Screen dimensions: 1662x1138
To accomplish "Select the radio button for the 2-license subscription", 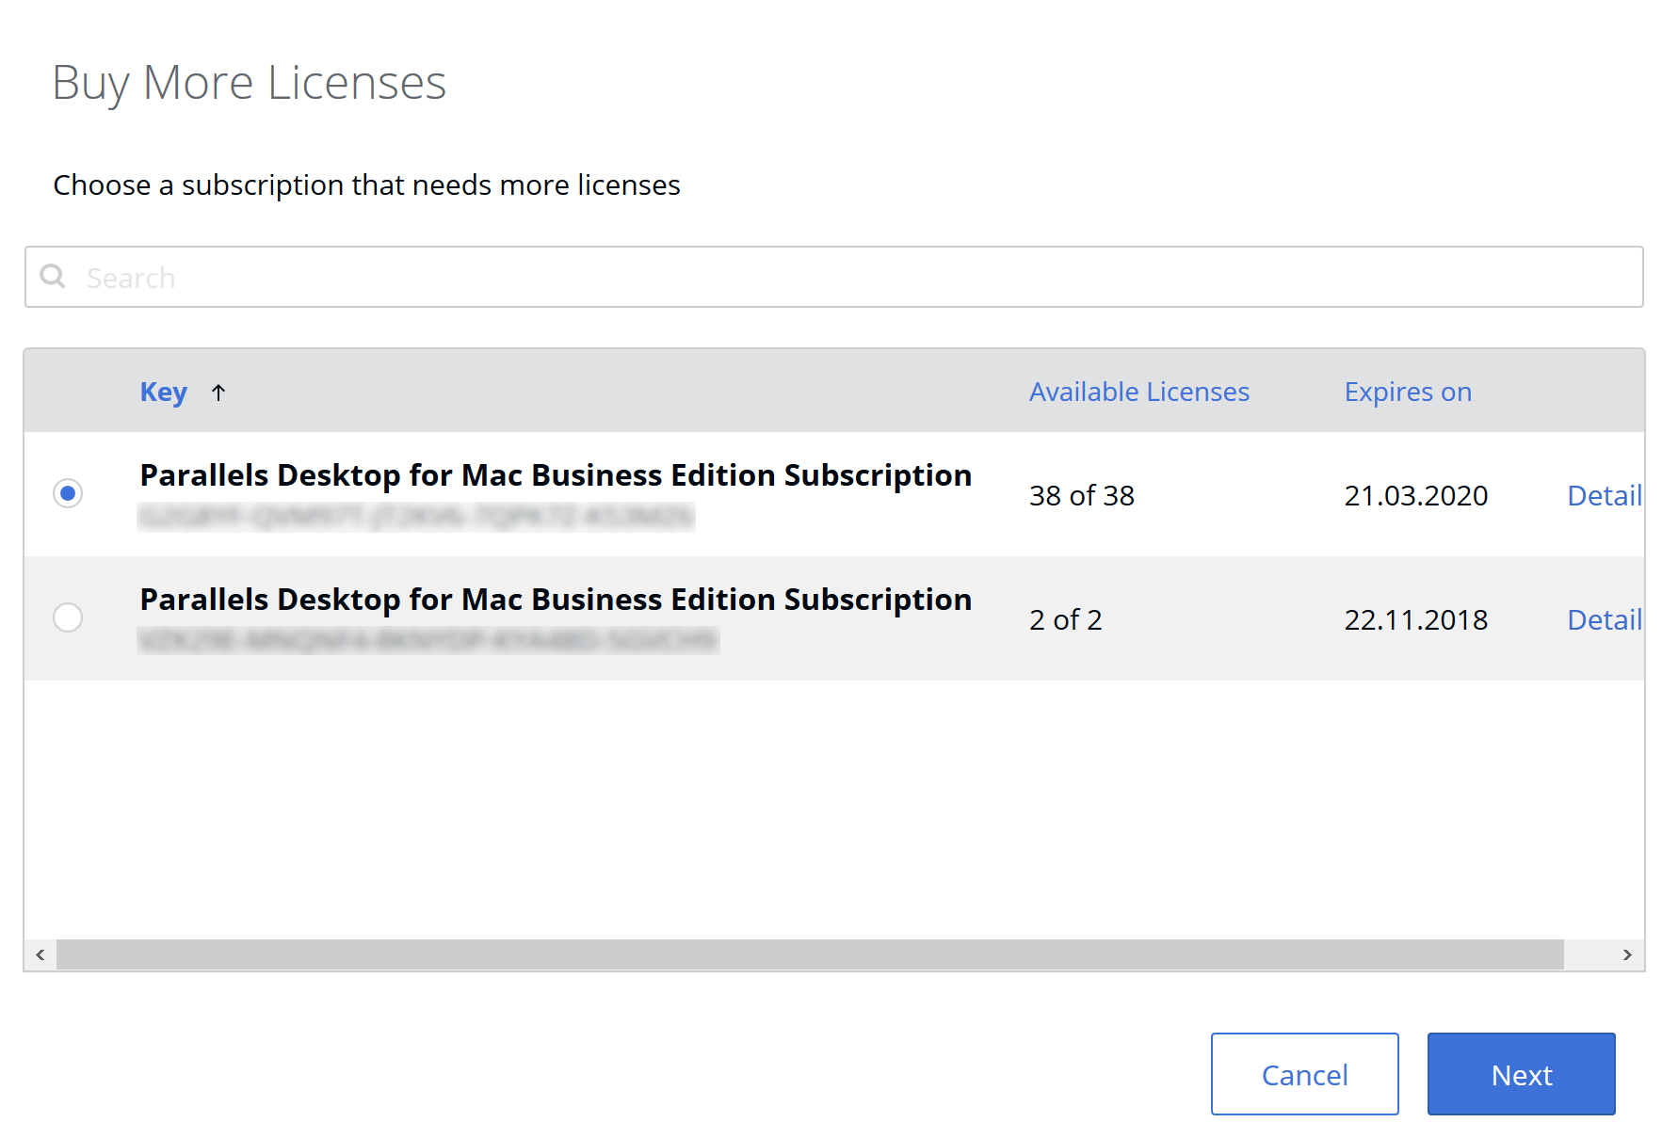I will (x=68, y=617).
